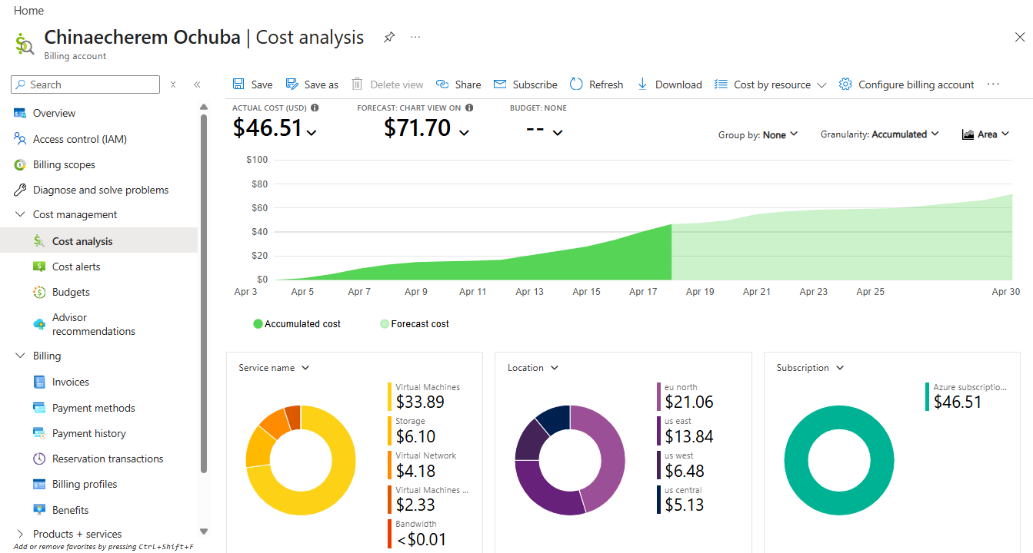Click the Delete view button
1033x553 pixels.
(388, 84)
